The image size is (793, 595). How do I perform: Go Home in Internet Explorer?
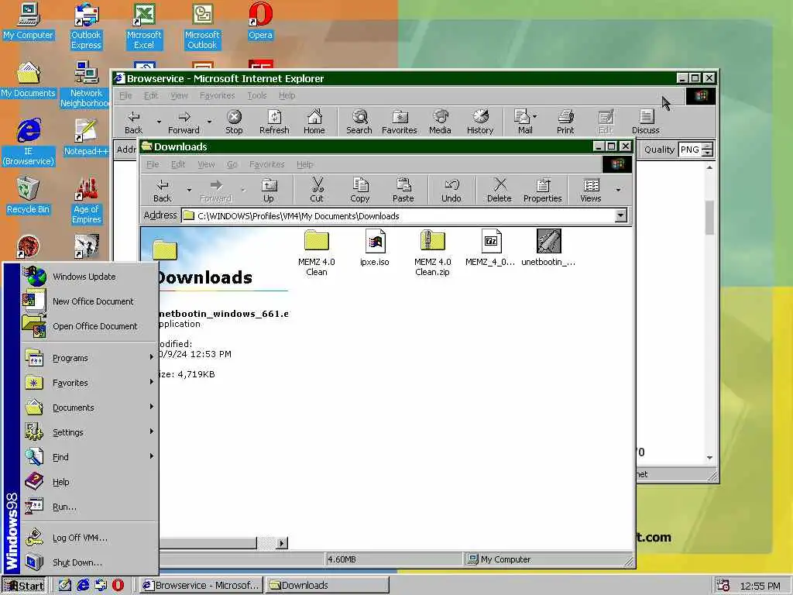314,122
